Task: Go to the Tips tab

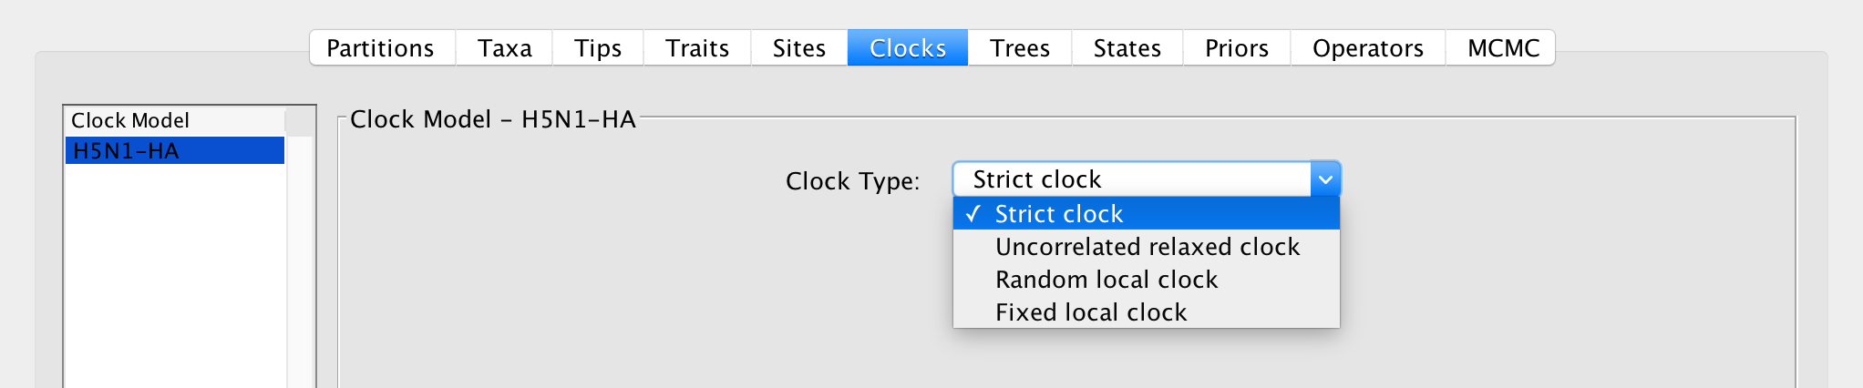Action: click(598, 48)
